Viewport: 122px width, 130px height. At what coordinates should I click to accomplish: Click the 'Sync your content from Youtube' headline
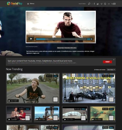tap(40, 61)
